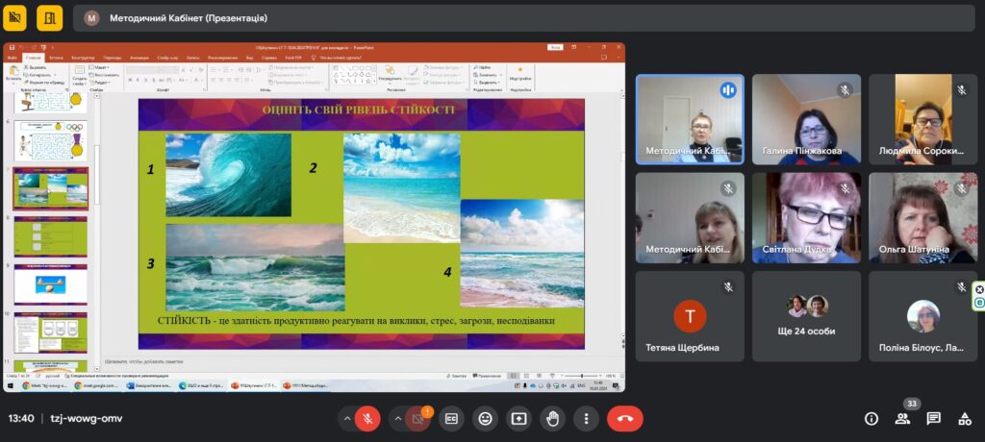Expand audio settings chevron beside the microphone
The width and height of the screenshot is (985, 442).
(x=346, y=419)
